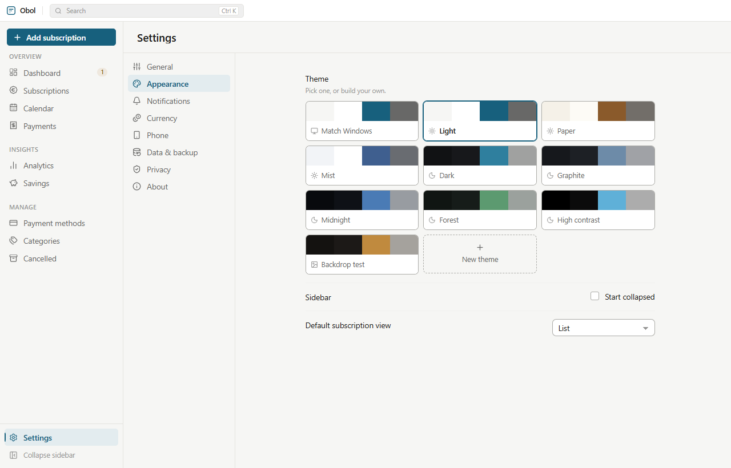This screenshot has width=731, height=468.
Task: Click the About info icon
Action: click(x=136, y=187)
